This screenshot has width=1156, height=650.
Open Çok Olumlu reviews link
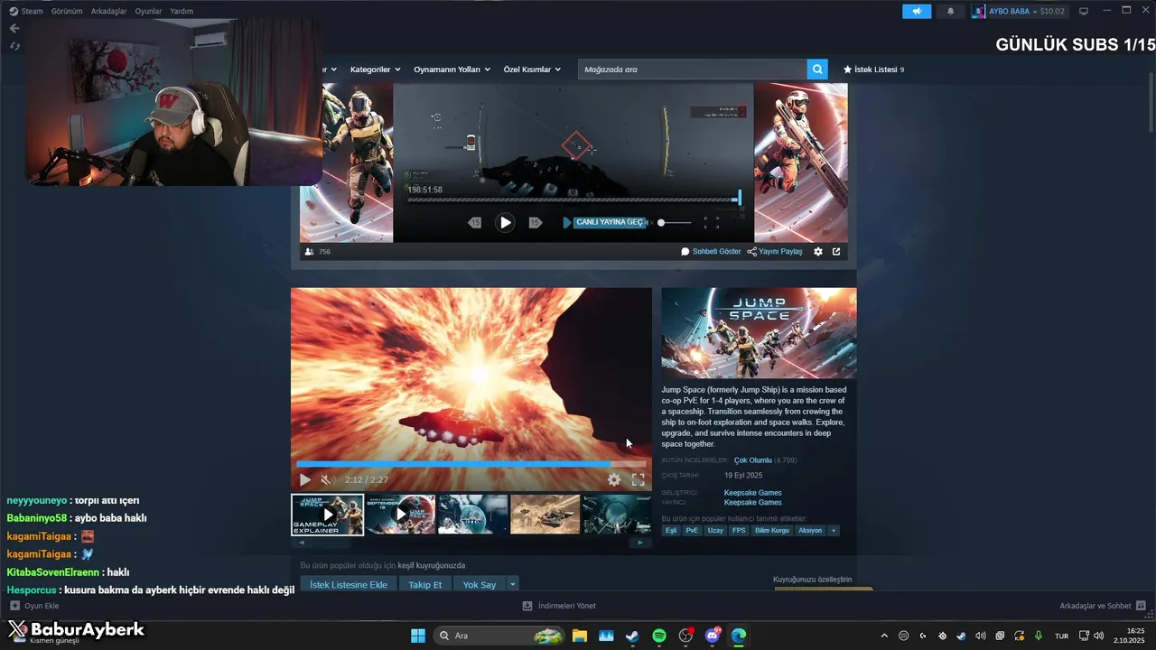[x=752, y=460]
